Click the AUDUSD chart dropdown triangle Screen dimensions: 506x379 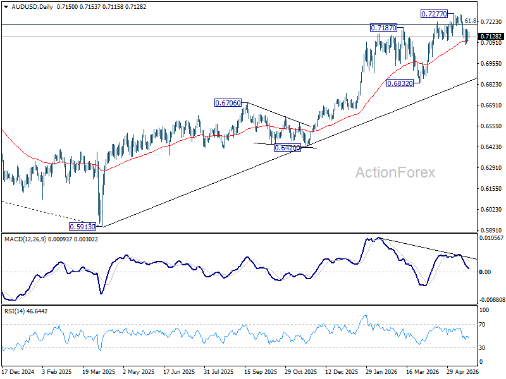6,7
